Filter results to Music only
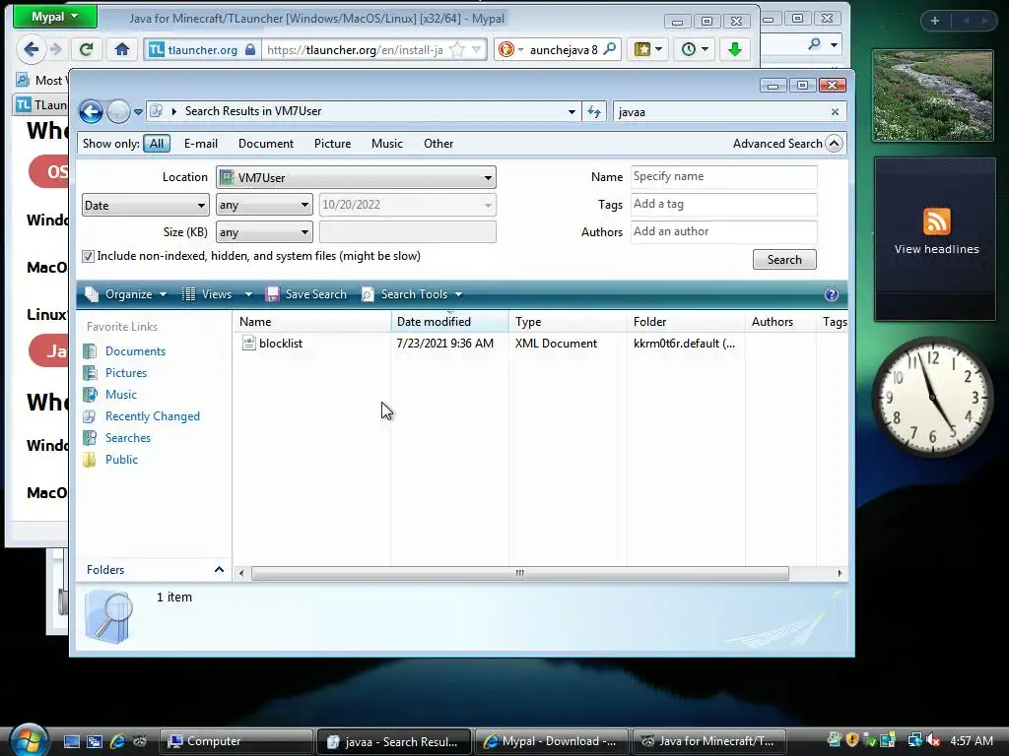Viewport: 1009px width, 756px height. 386,144
